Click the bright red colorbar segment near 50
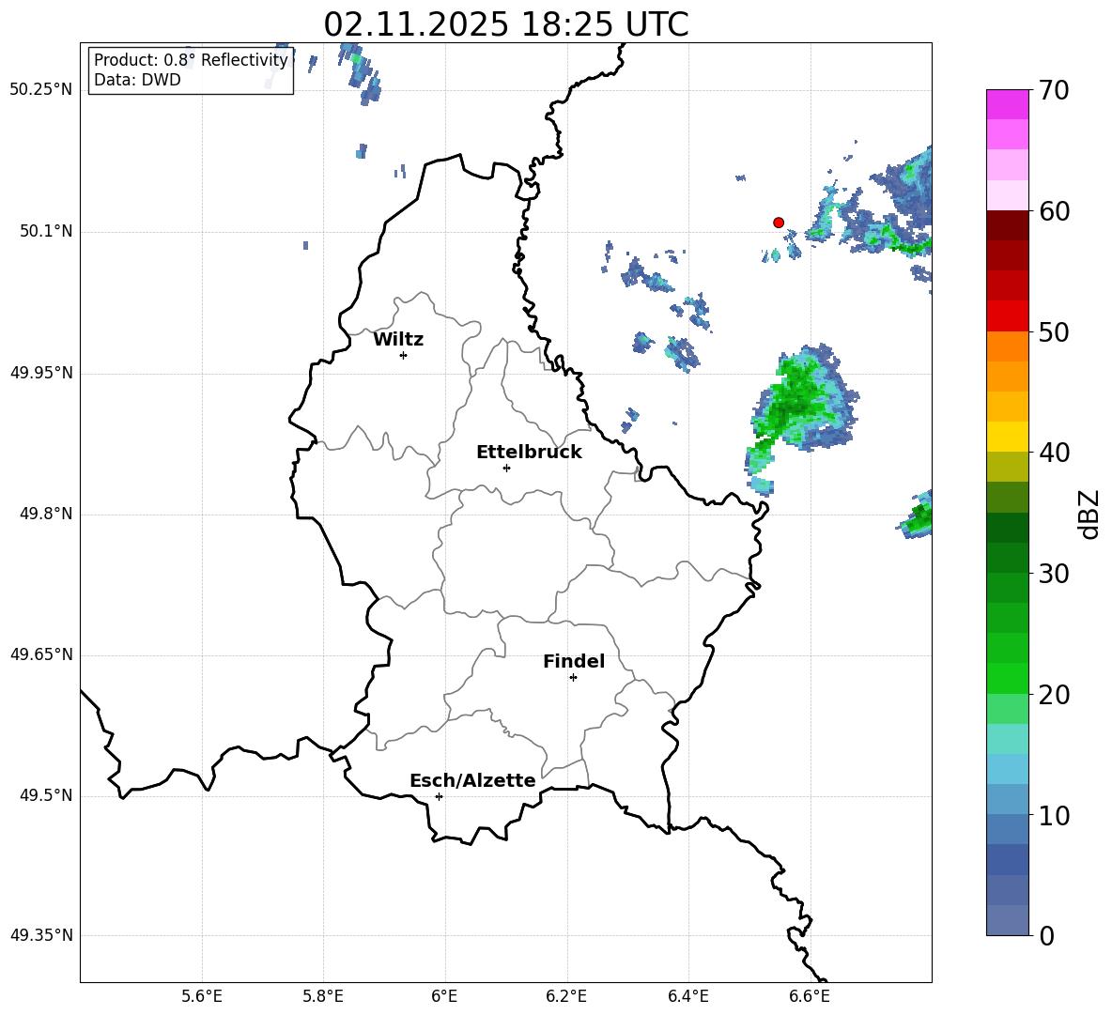The height and width of the screenshot is (1015, 1112). [x=1007, y=316]
